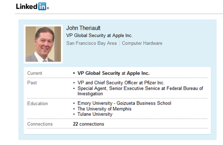Click the LinkedIn logo
223x145 pixels.
(x=32, y=6)
